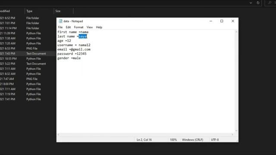Select the Python File row dated 8:00 PM

[28, 84]
